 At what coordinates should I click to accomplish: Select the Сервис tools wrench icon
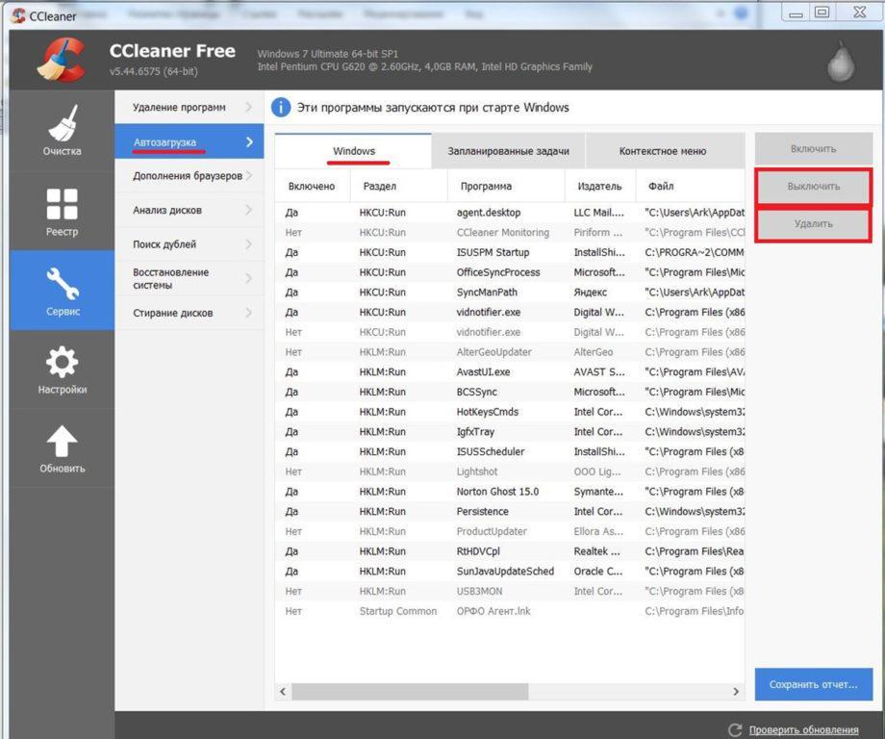tap(63, 283)
